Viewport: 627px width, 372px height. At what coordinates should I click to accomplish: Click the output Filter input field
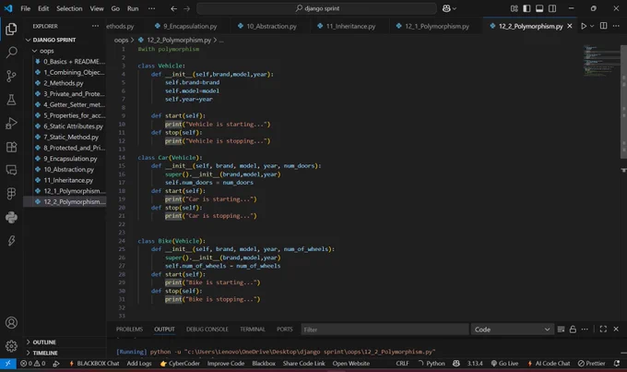[384, 330]
